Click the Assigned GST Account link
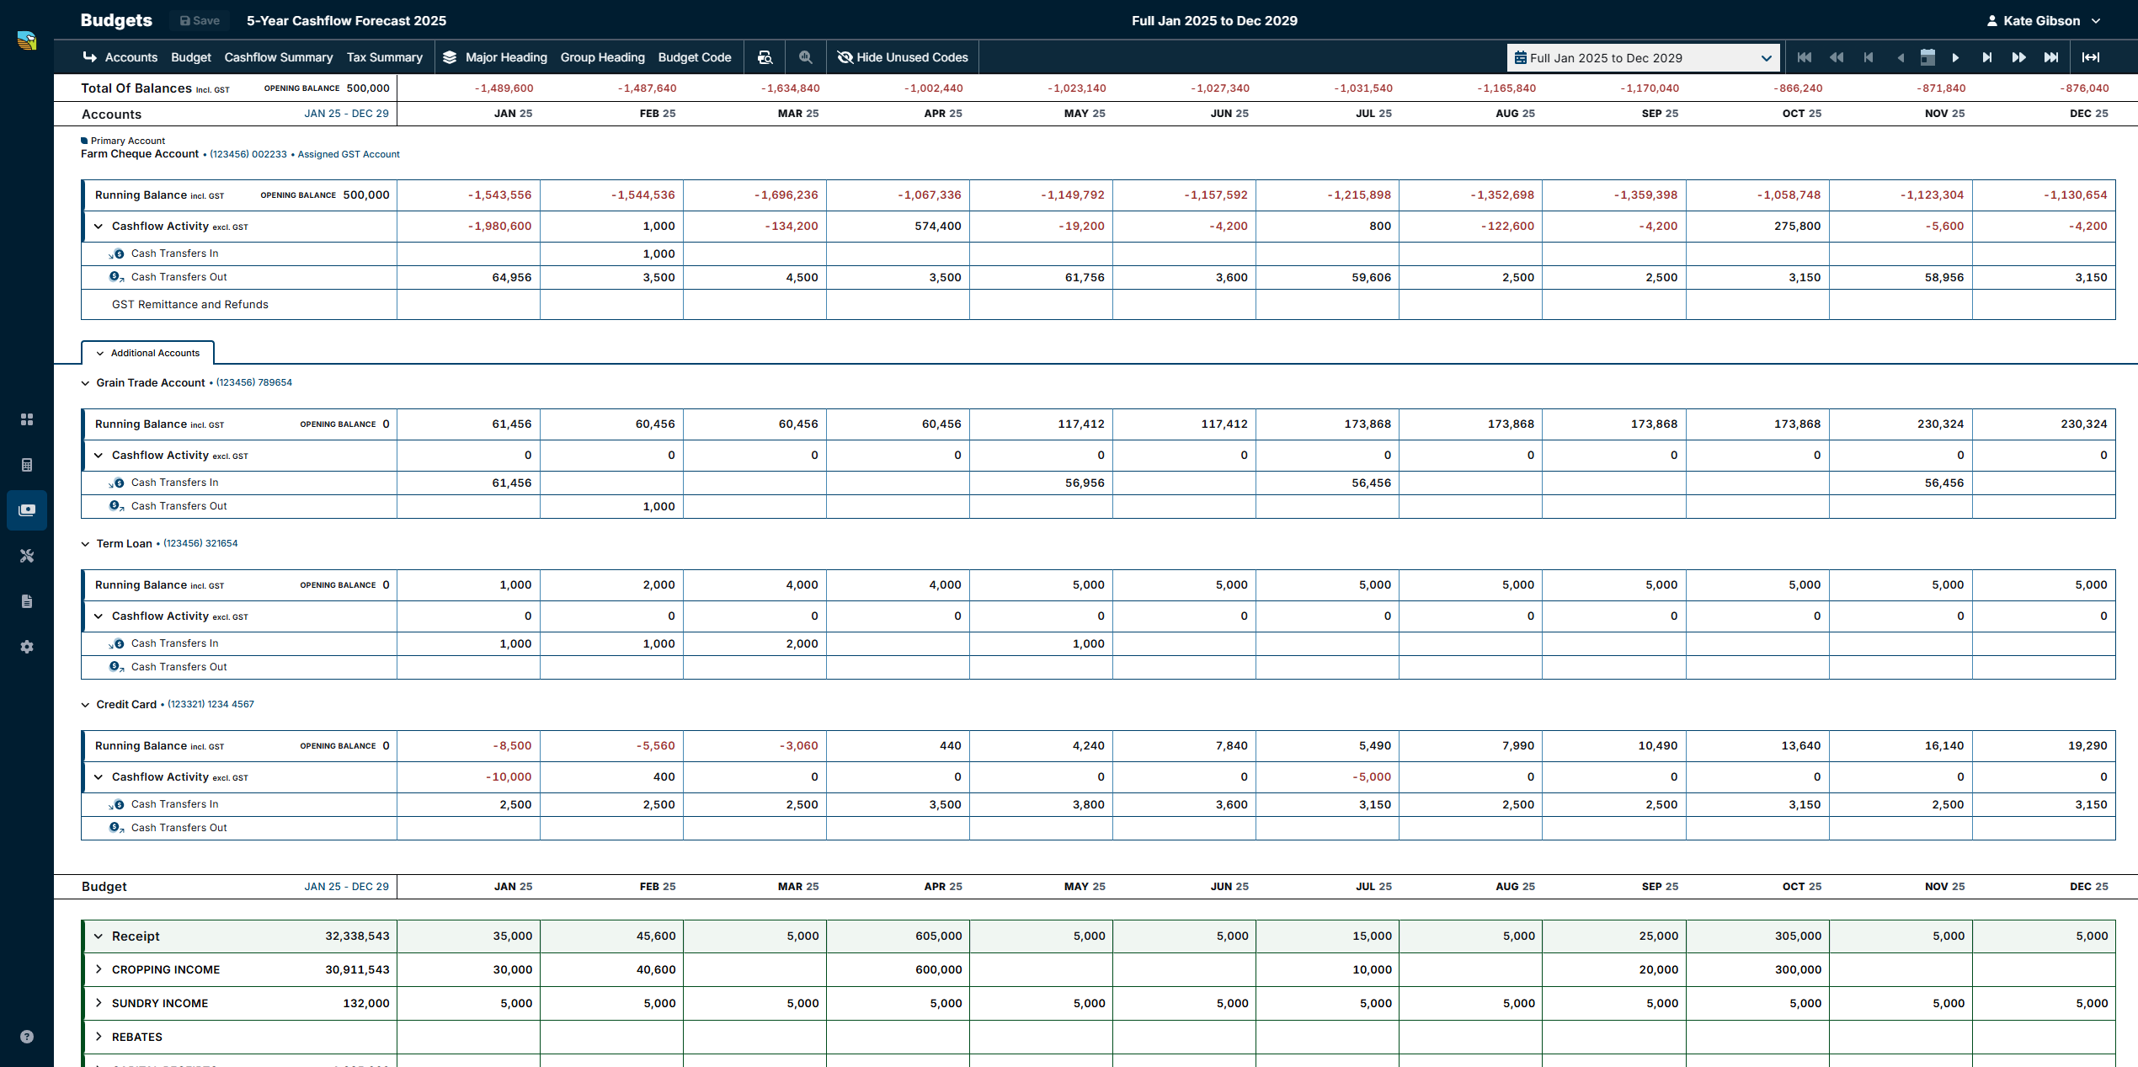The height and width of the screenshot is (1067, 2138). (x=349, y=154)
